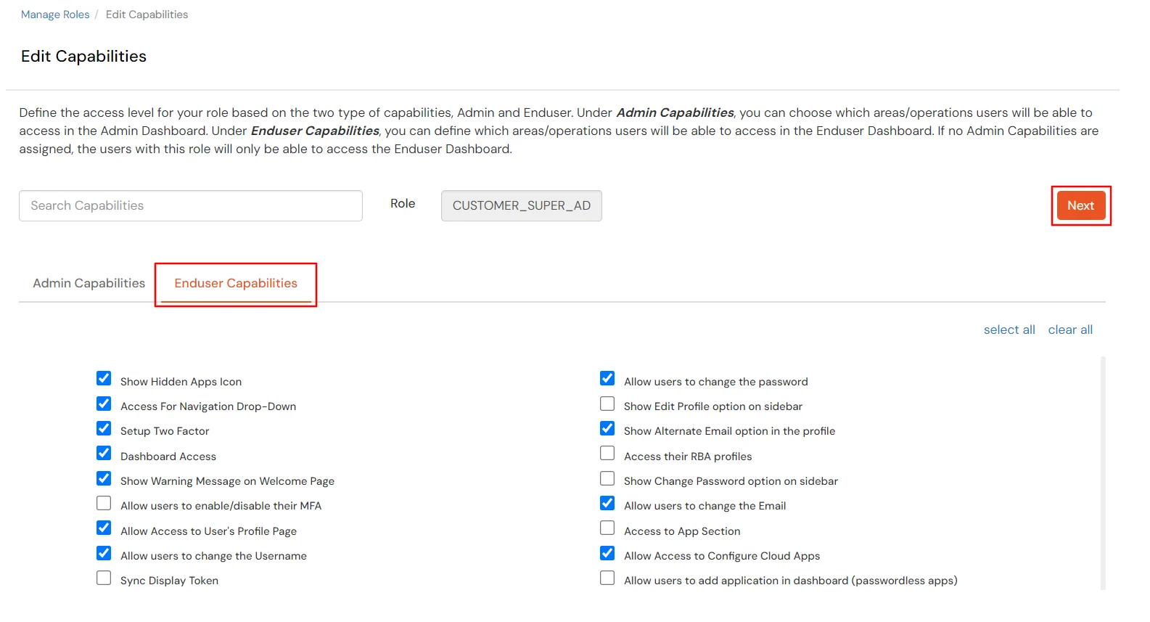Click the select all link
Viewport: 1150px width, 622px height.
tap(1009, 330)
